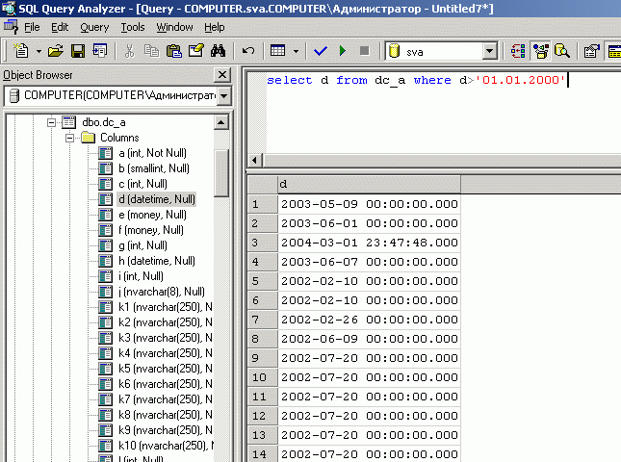Click the Copy toolbar icon

pyautogui.click(x=152, y=51)
